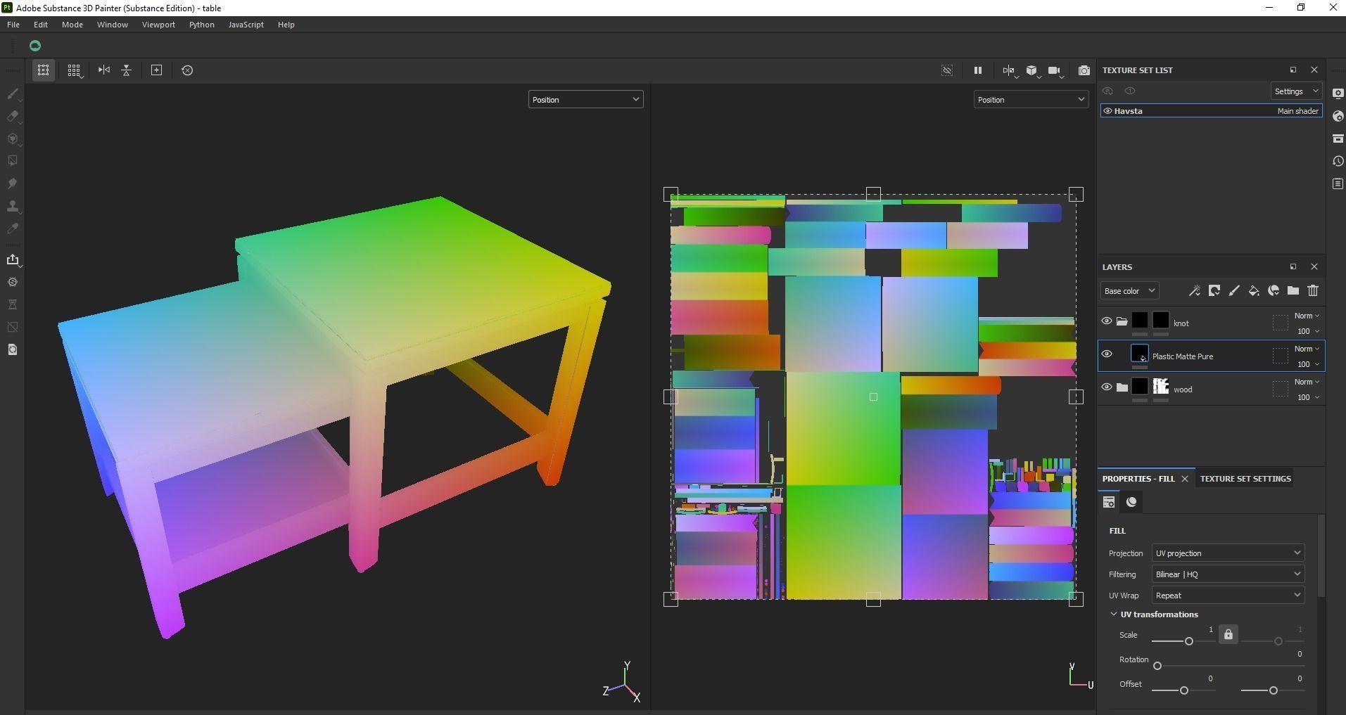Open the Python menu
The image size is (1346, 715).
(x=202, y=25)
